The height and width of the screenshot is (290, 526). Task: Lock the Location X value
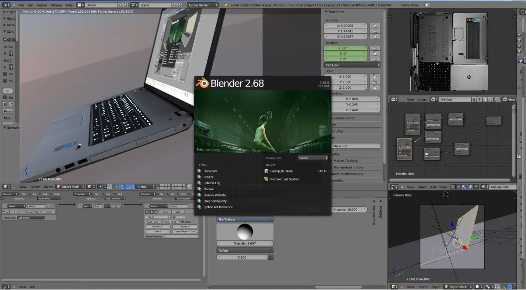pyautogui.click(x=375, y=25)
